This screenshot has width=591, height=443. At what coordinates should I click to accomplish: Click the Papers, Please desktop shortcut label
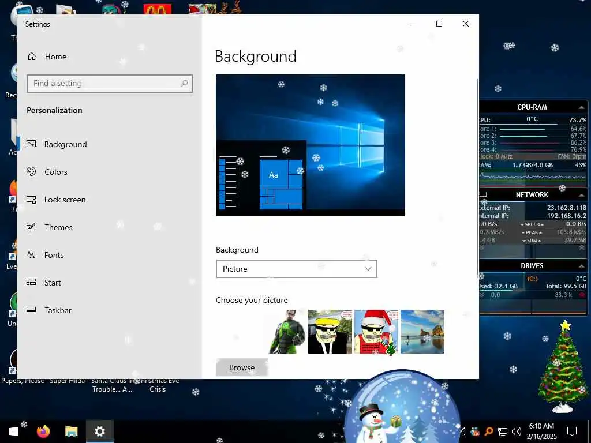point(23,381)
